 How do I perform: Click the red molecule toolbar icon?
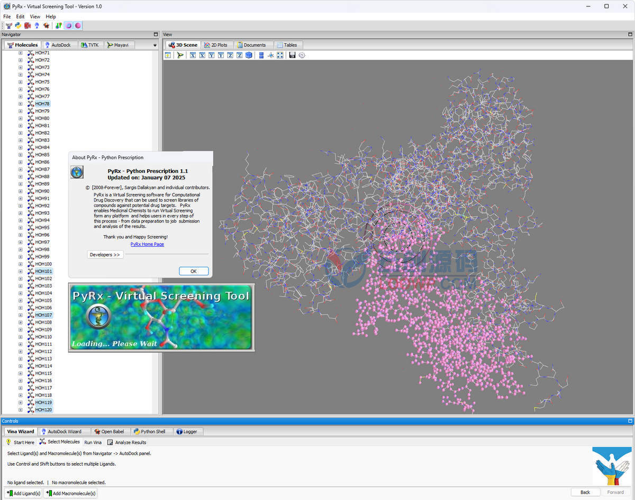[x=28, y=25]
